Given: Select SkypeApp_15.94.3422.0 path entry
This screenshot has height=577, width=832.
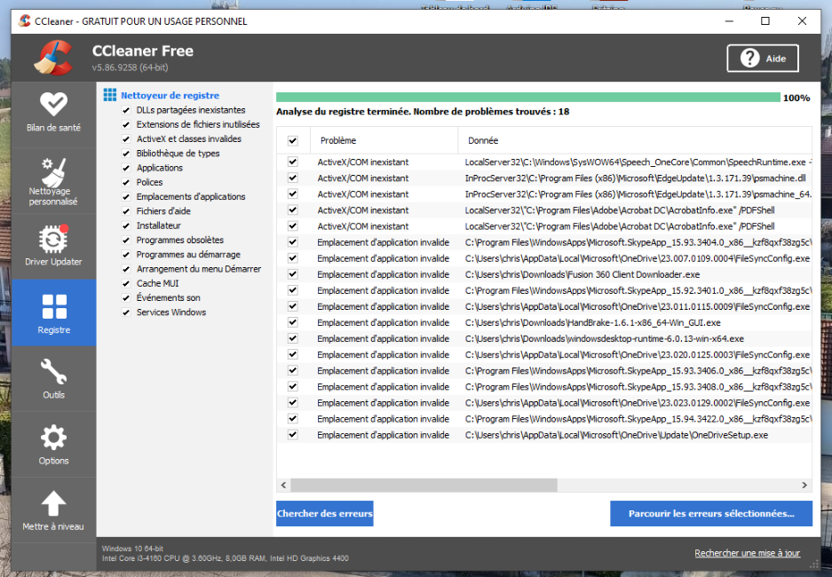Looking at the screenshot, I should [638, 419].
